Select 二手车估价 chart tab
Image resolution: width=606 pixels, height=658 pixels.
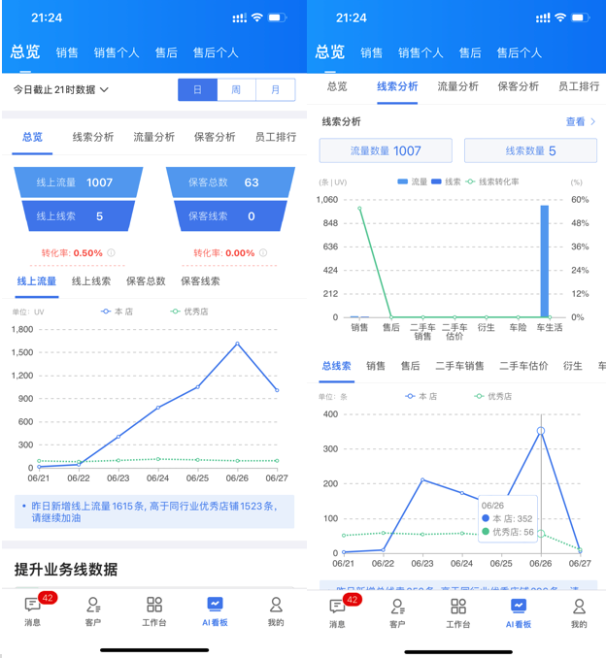(x=523, y=366)
